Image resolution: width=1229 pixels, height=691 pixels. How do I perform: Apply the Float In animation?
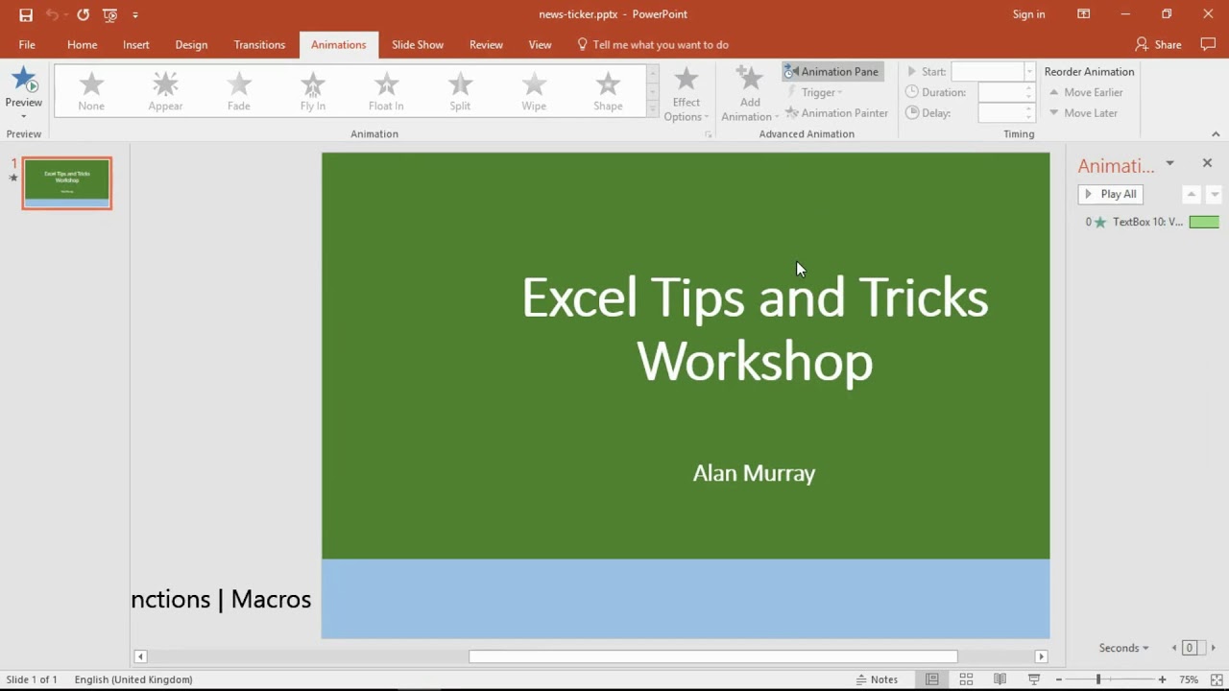coord(386,91)
